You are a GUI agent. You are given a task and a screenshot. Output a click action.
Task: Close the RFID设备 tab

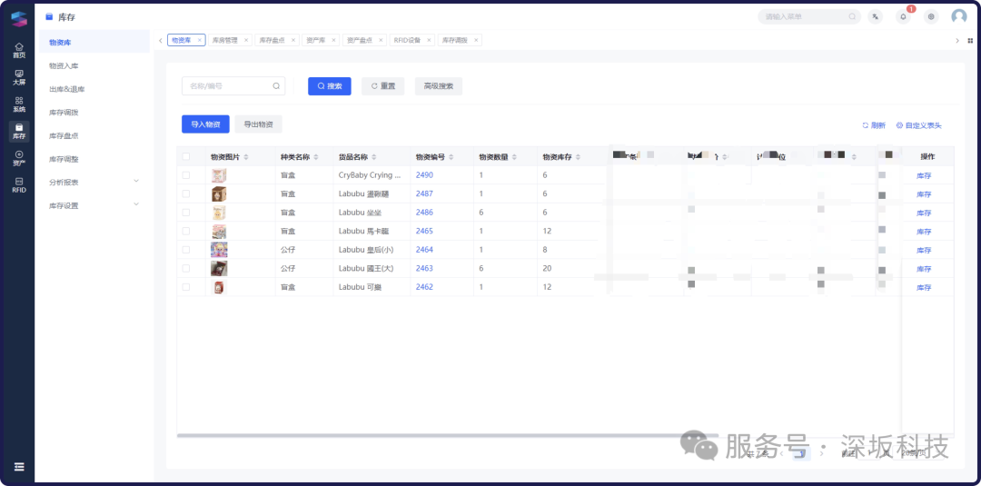(429, 40)
